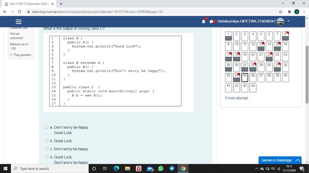Flag question 35

(x=21, y=55)
